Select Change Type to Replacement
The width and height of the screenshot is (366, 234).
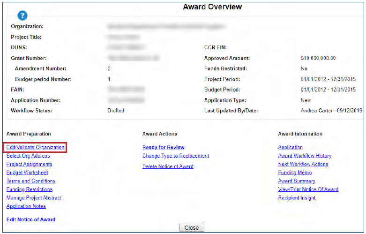point(176,156)
